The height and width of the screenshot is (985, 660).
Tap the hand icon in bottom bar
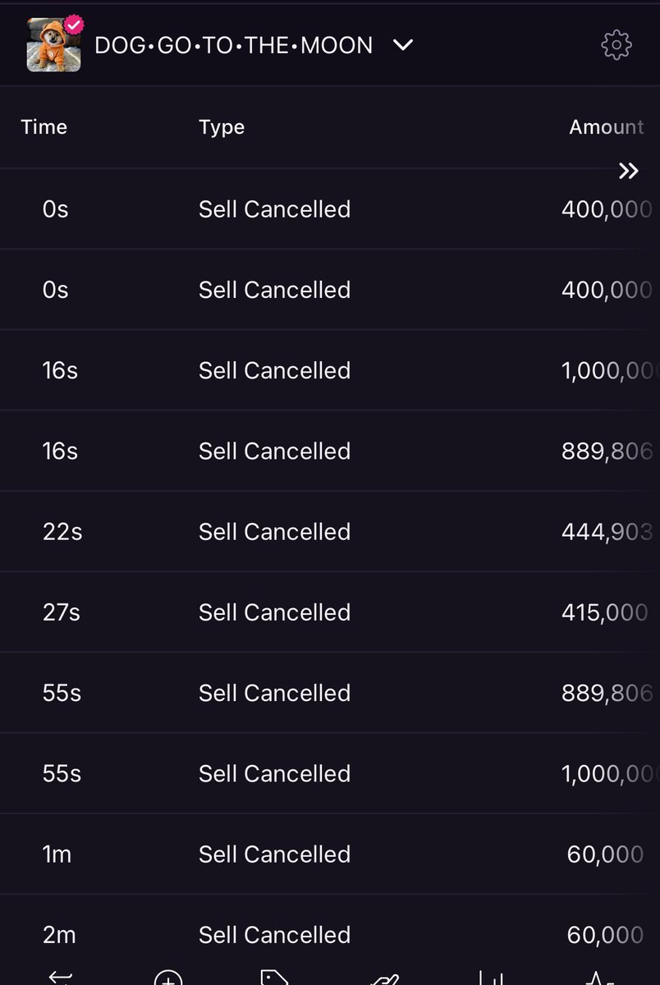(x=384, y=978)
